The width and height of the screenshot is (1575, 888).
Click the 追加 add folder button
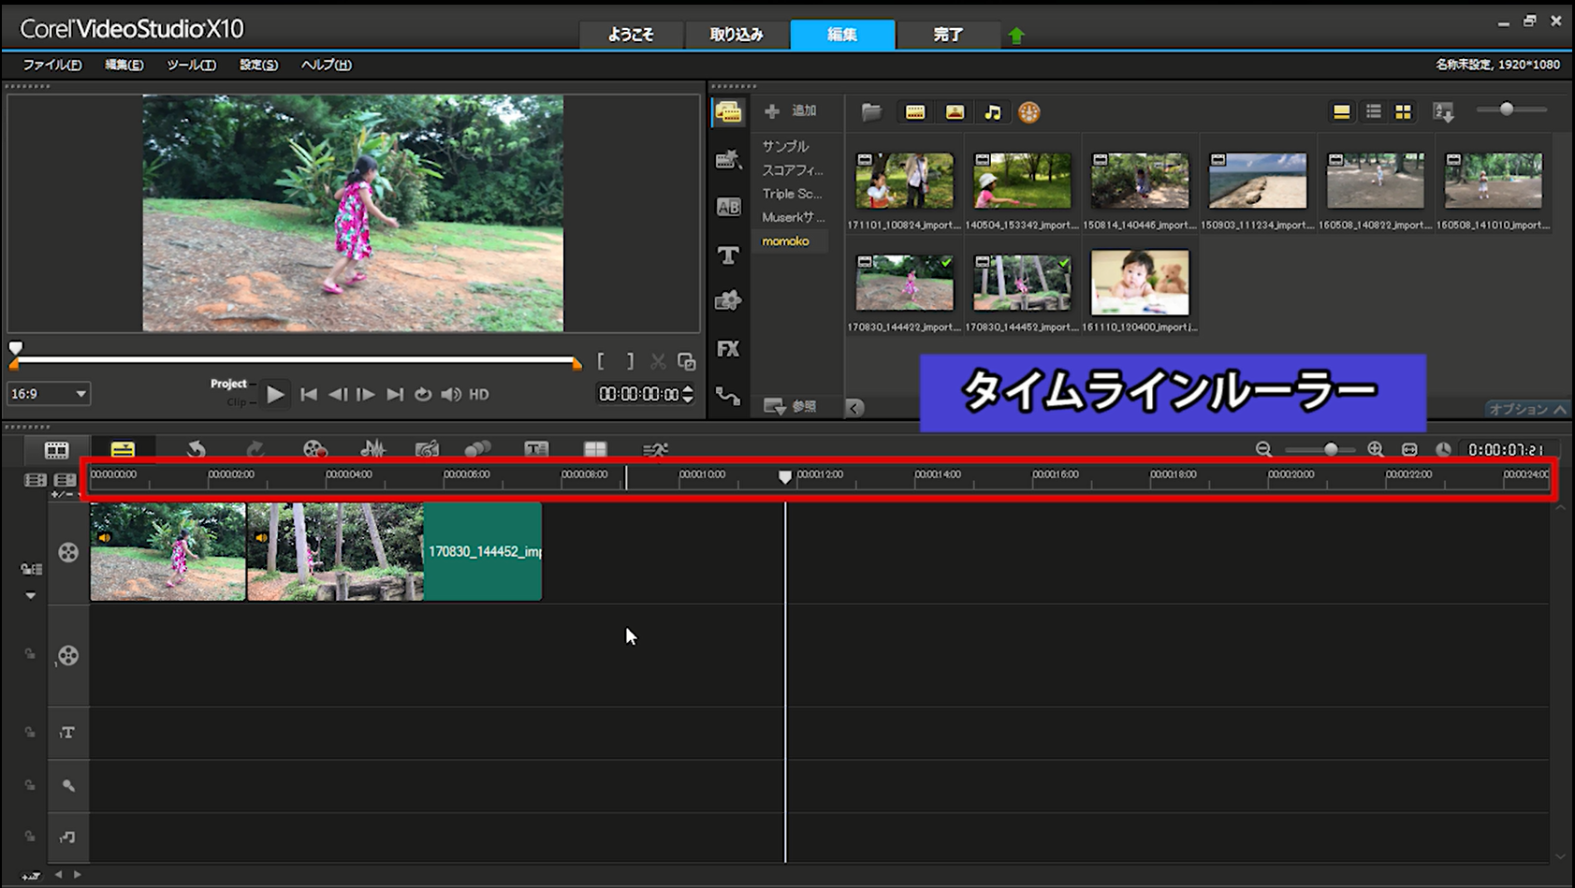(x=791, y=111)
